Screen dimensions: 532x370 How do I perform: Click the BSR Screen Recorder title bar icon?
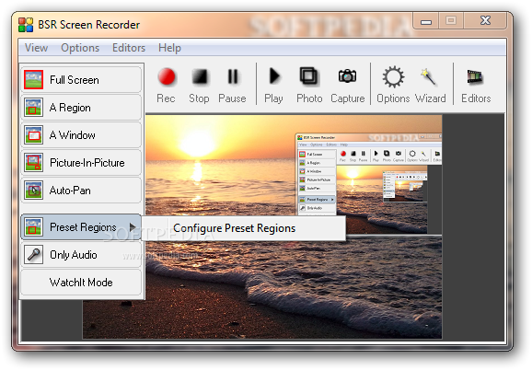pyautogui.click(x=26, y=25)
